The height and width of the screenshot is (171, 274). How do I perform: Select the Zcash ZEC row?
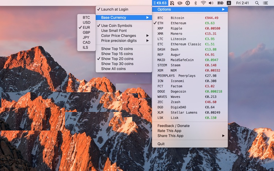(x=190, y=102)
